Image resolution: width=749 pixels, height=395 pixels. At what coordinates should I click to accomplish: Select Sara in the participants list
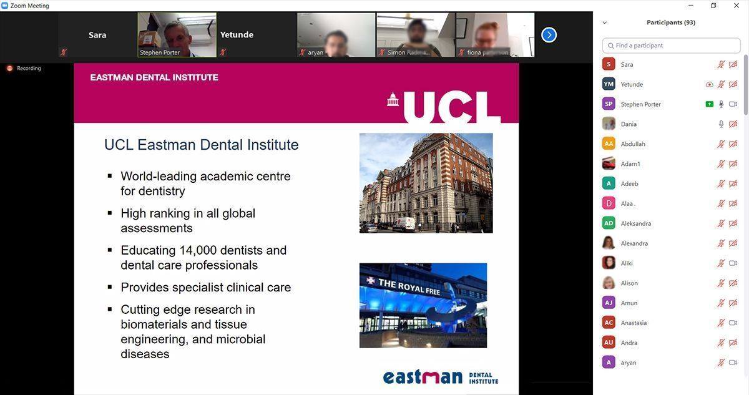click(627, 64)
